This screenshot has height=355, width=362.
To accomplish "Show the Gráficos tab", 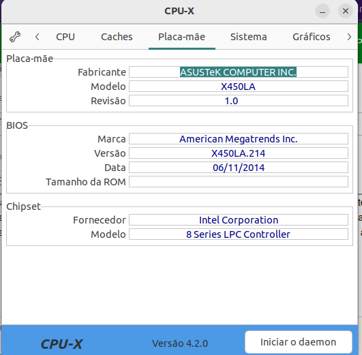I will [311, 37].
